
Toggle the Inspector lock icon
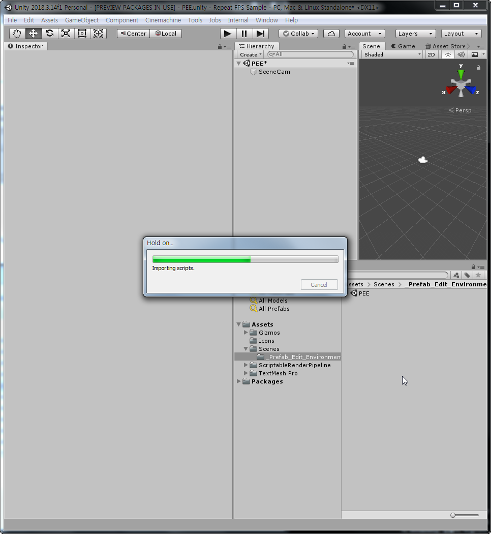(220, 47)
